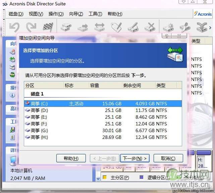Open the 工具(T) menu
Image resolution: width=215 pixels, height=193 pixels.
point(95,14)
